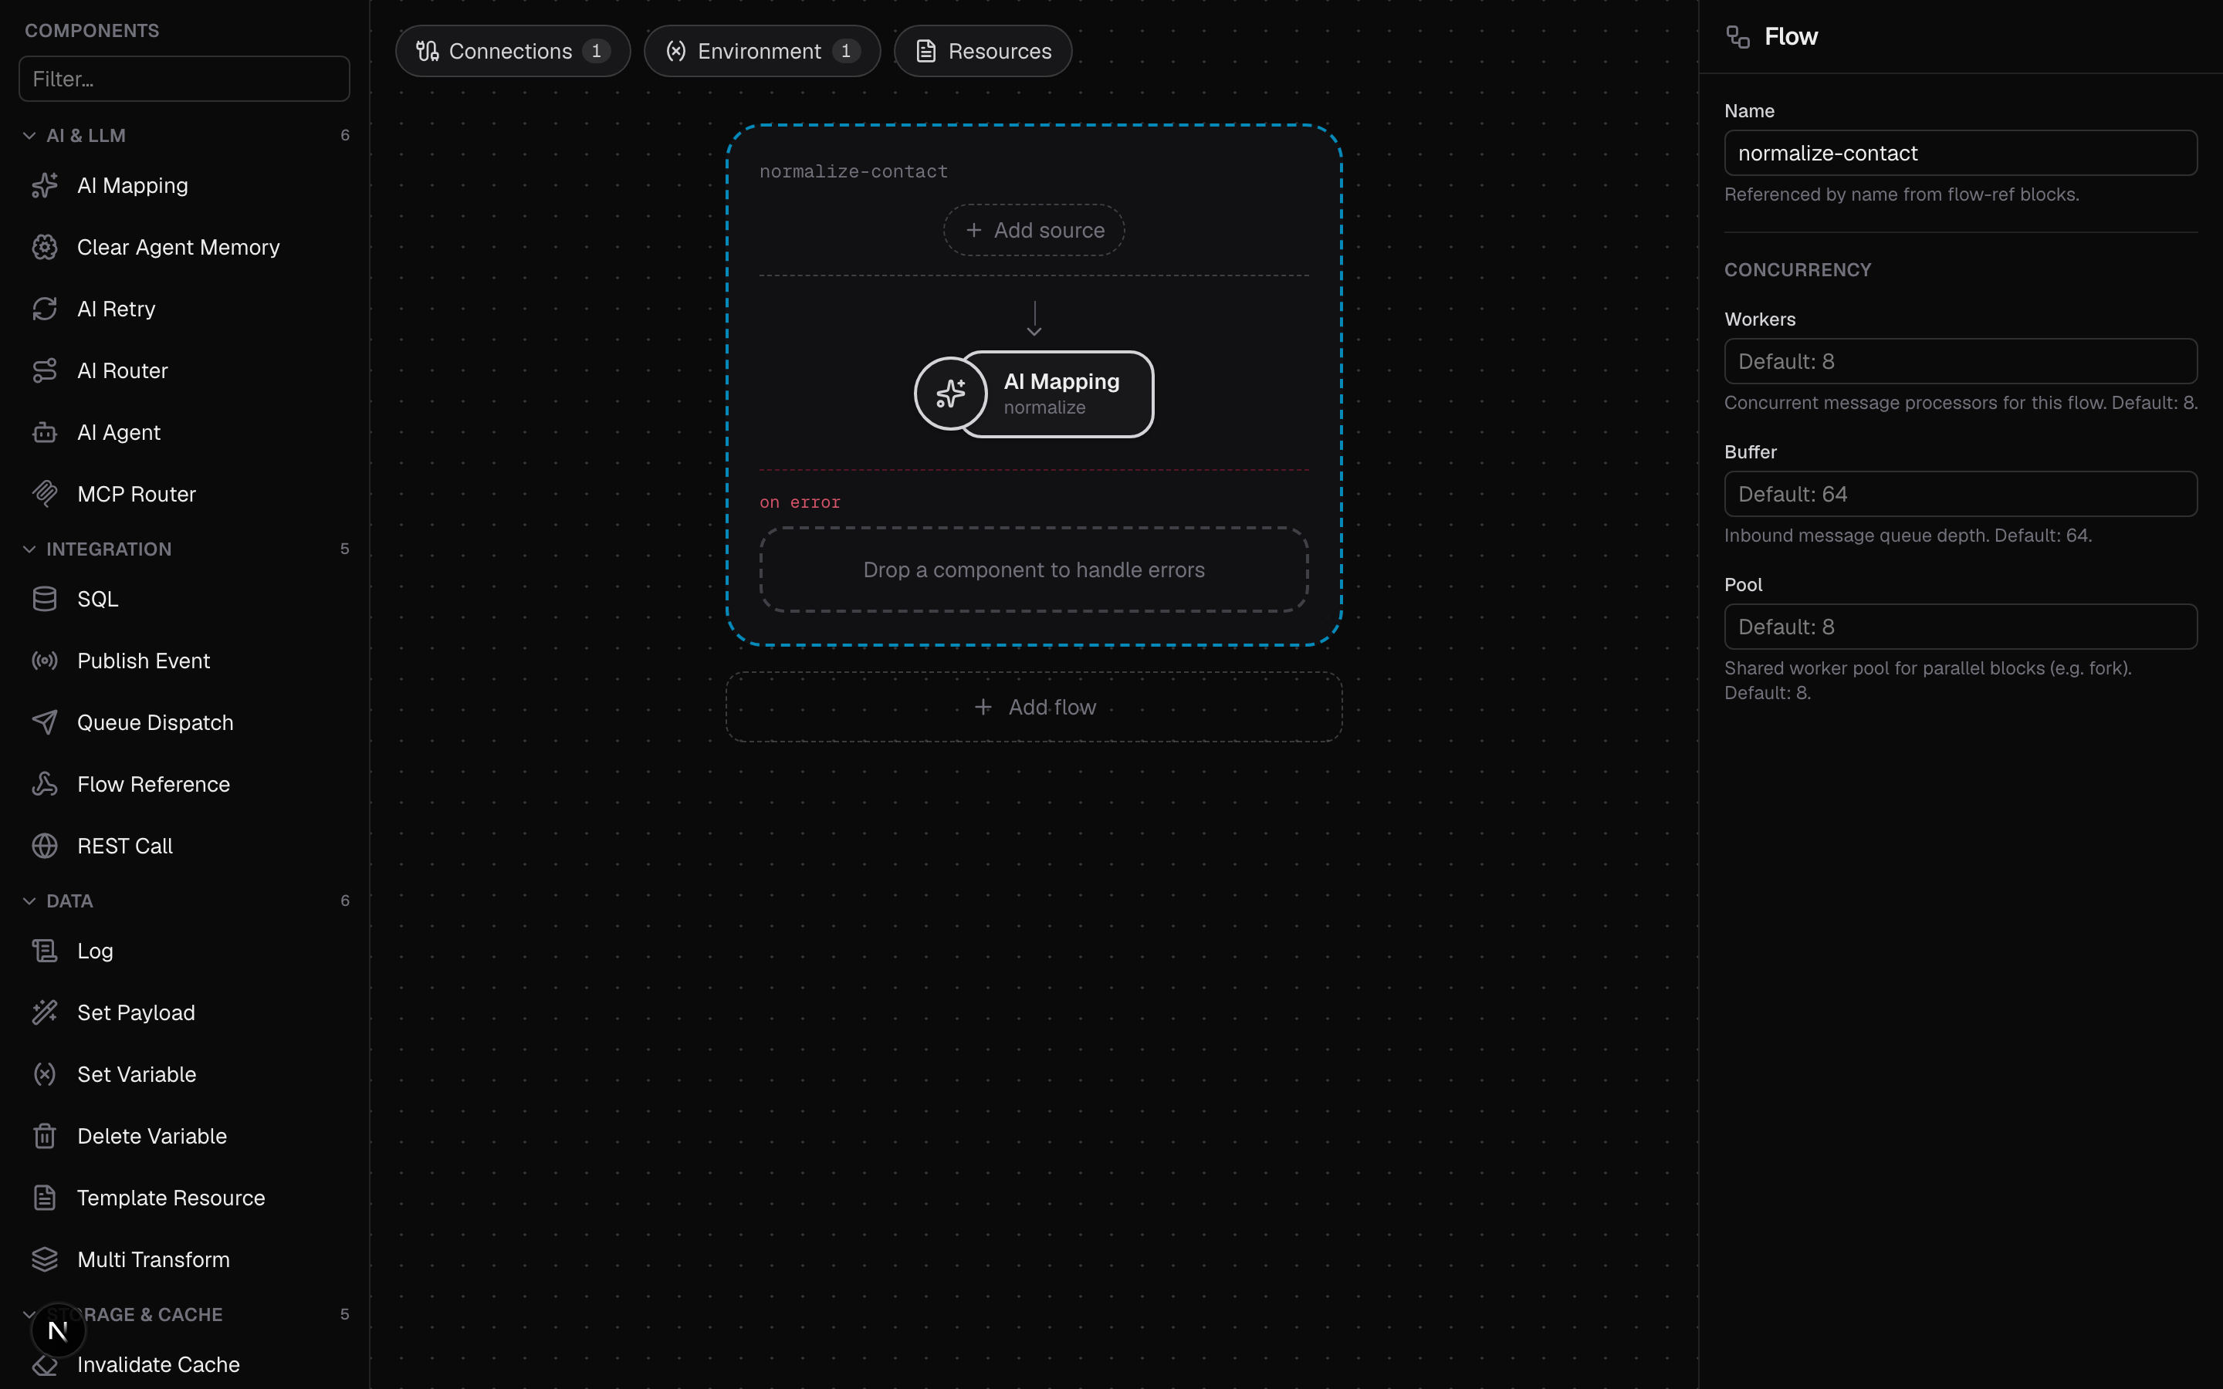The width and height of the screenshot is (2223, 1389).
Task: Click the AI Retry refresh icon
Action: (x=44, y=309)
